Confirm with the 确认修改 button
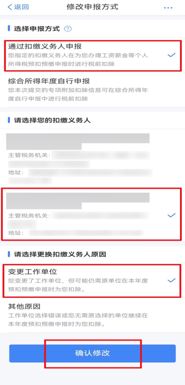The height and width of the screenshot is (385, 185). [93, 353]
